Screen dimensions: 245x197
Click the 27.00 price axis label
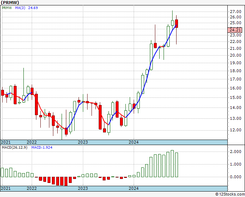click(236, 12)
